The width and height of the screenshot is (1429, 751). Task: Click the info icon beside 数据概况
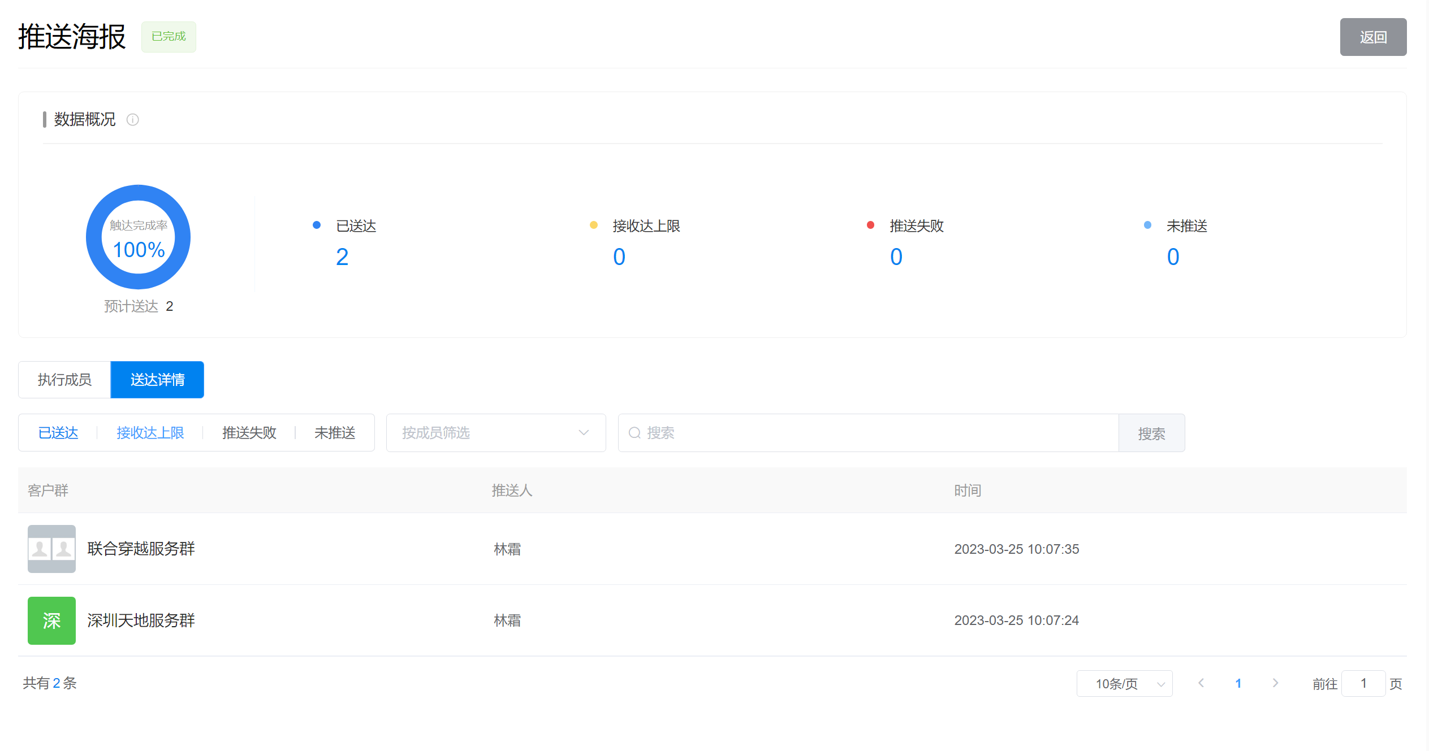(x=132, y=120)
